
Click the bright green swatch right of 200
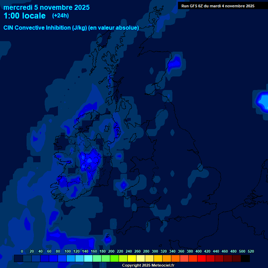click(x=114, y=259)
